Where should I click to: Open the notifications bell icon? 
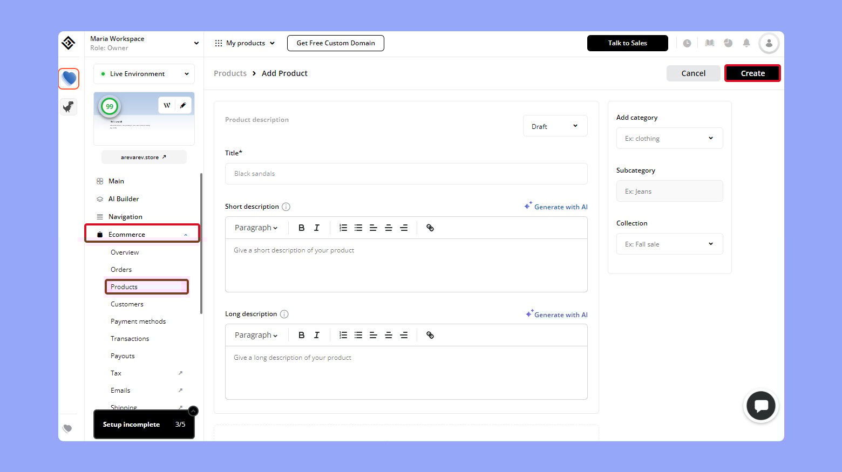[746, 43]
